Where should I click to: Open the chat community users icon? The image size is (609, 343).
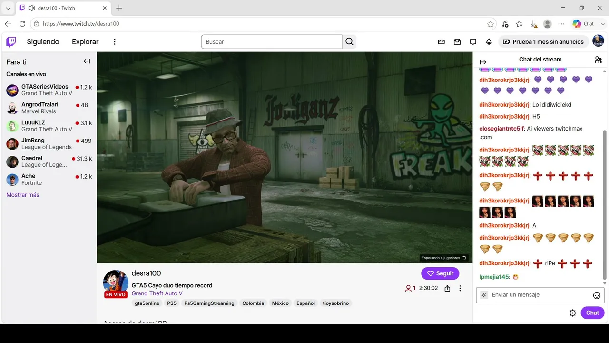coord(598,60)
